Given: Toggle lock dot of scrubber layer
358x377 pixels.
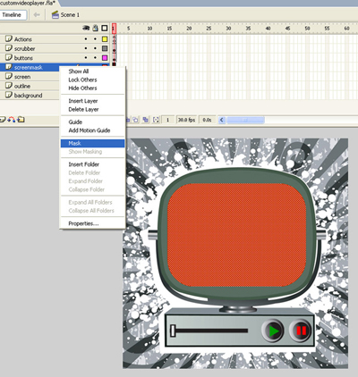Looking at the screenshot, I should pos(95,48).
